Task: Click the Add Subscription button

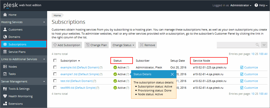Action: point(67,45)
